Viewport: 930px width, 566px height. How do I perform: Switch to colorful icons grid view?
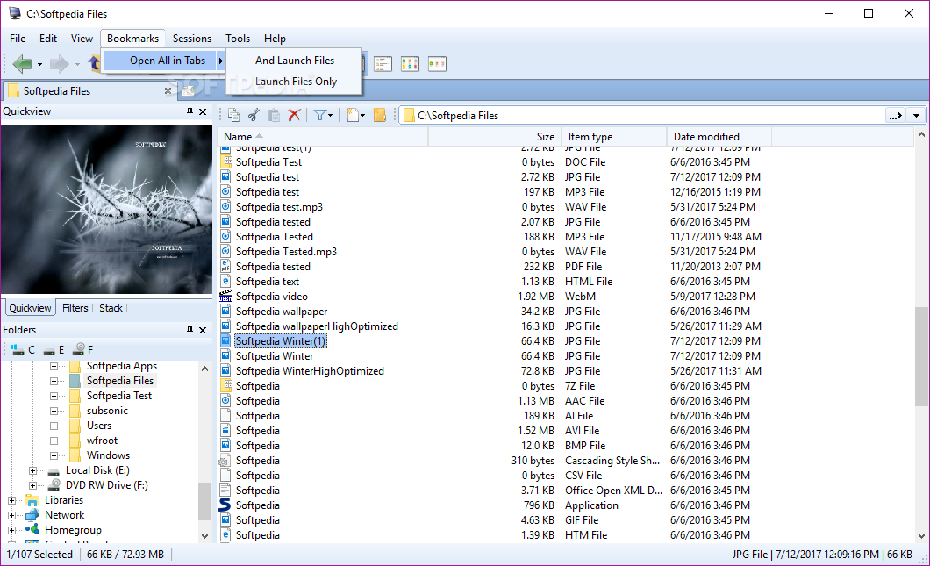point(410,64)
